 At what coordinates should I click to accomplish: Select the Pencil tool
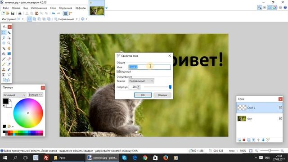tap(4, 64)
